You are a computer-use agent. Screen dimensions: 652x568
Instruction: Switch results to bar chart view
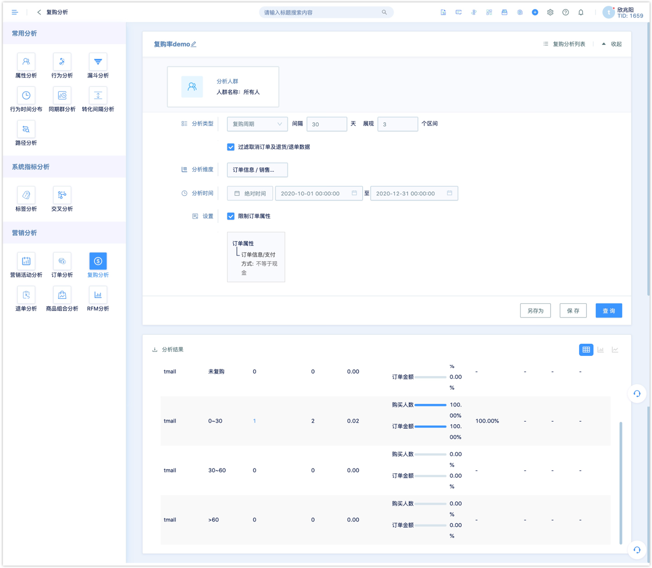tap(600, 349)
